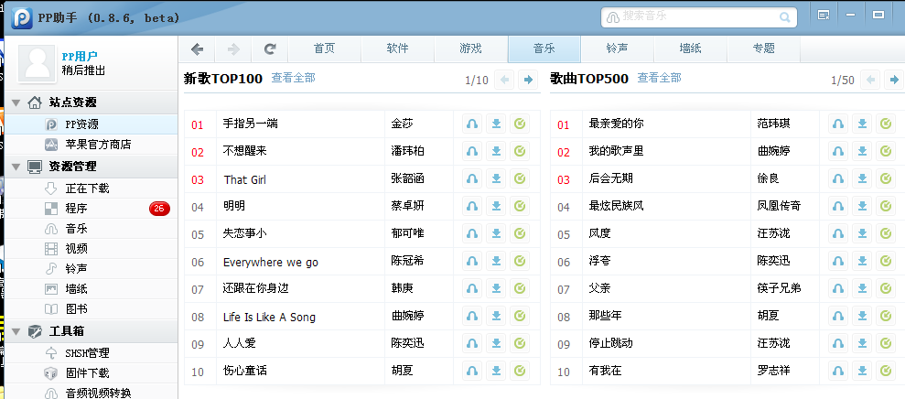The height and width of the screenshot is (399, 905).
Task: Collapse the 资源管理 section
Action: (x=16, y=167)
